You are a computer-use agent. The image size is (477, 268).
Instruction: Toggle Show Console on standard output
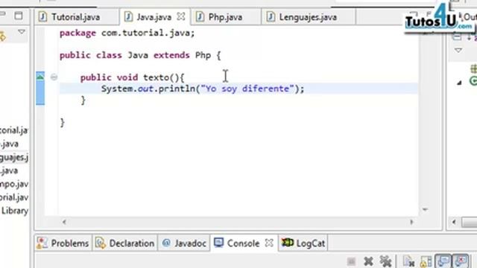point(443,261)
